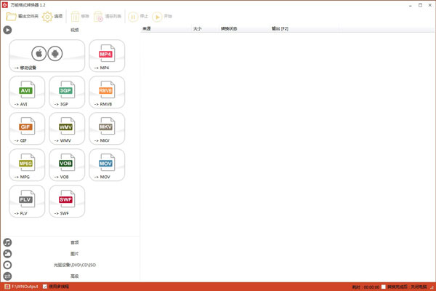
Task: Expand the 音频 (Audio) category
Action: point(74,242)
